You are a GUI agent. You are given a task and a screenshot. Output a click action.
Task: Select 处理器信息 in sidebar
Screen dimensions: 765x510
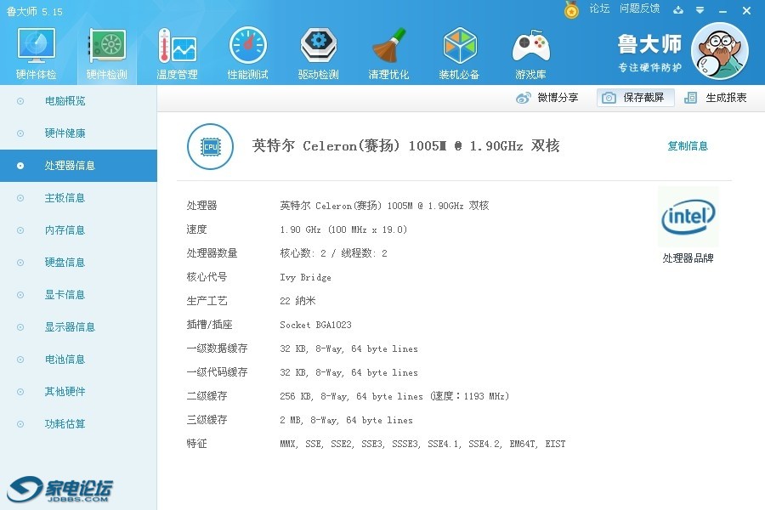coord(78,166)
